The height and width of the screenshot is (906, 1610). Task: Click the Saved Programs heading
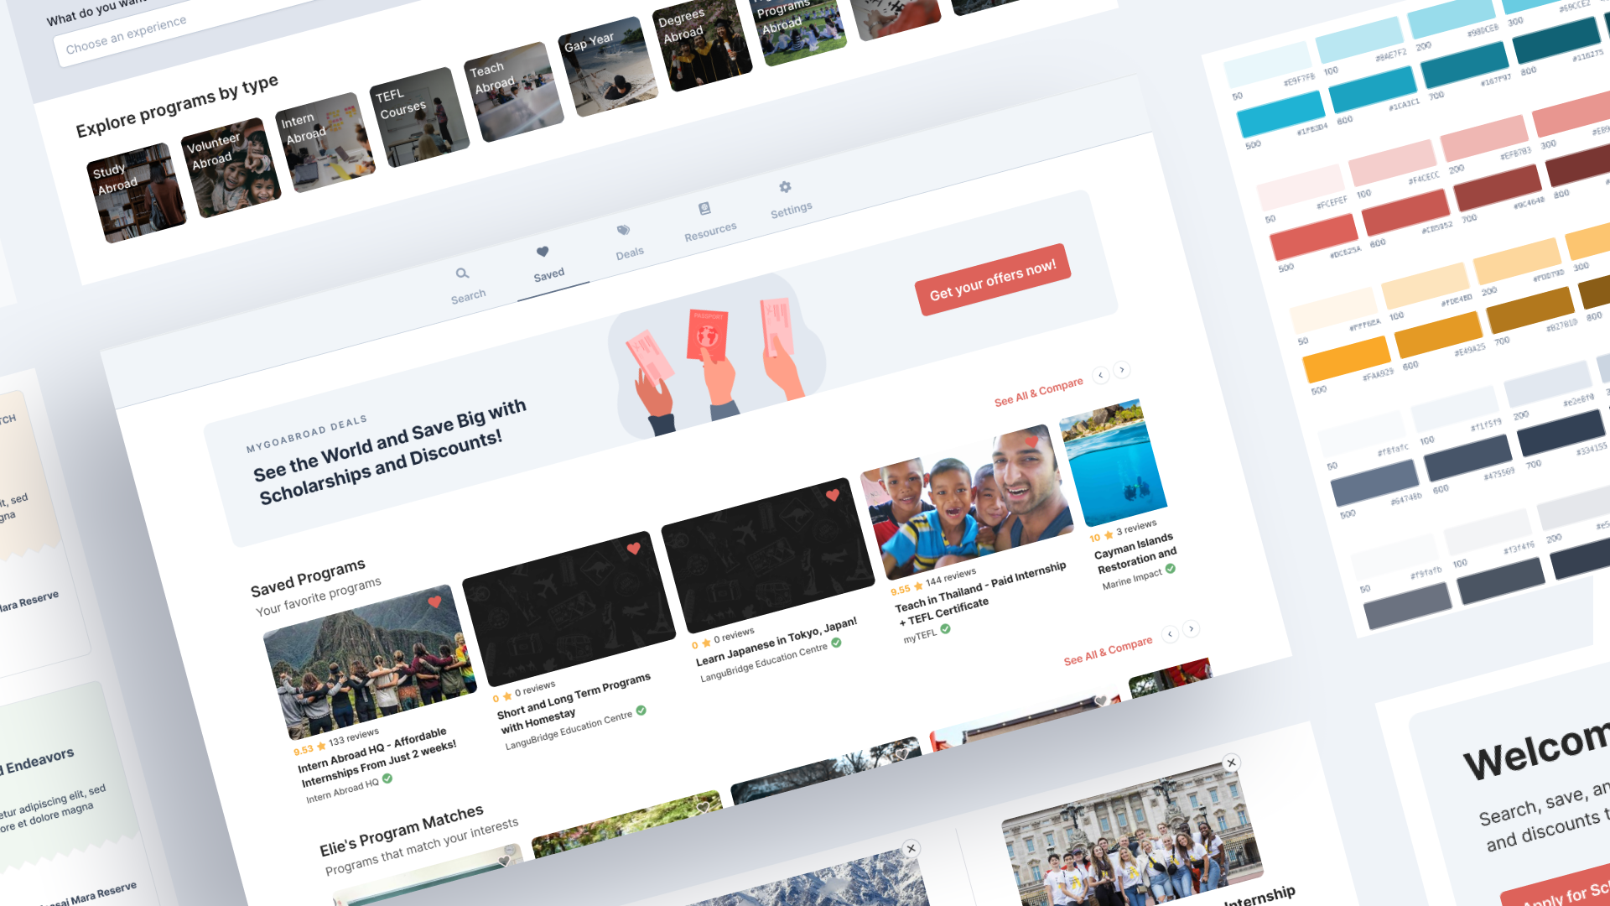point(308,577)
